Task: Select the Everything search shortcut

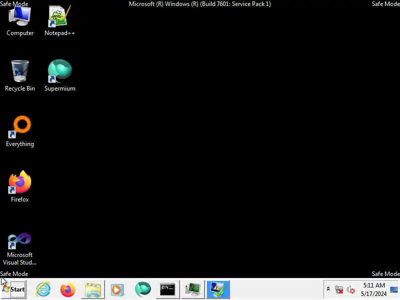Action: (x=20, y=131)
